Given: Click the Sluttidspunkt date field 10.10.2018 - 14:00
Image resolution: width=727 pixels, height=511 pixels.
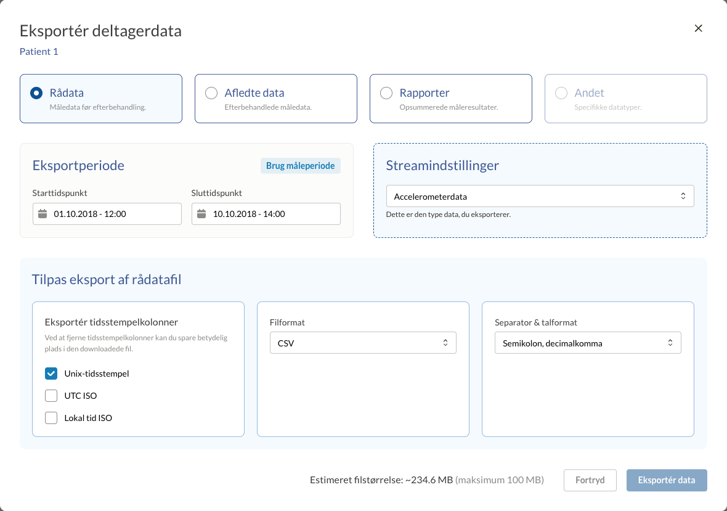Looking at the screenshot, I should click(x=266, y=214).
